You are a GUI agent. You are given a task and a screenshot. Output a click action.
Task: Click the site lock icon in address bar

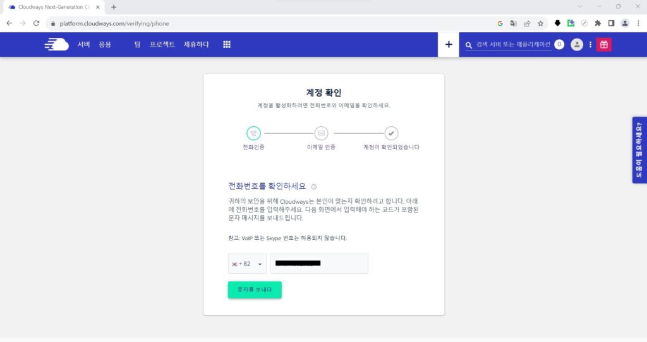click(x=53, y=23)
